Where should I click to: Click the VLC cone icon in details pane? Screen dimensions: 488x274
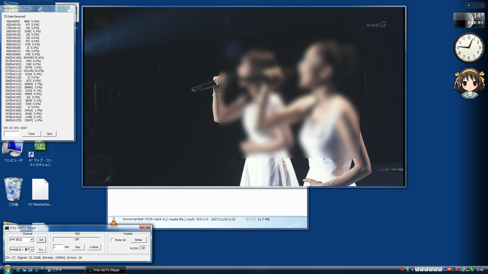[x=114, y=222]
